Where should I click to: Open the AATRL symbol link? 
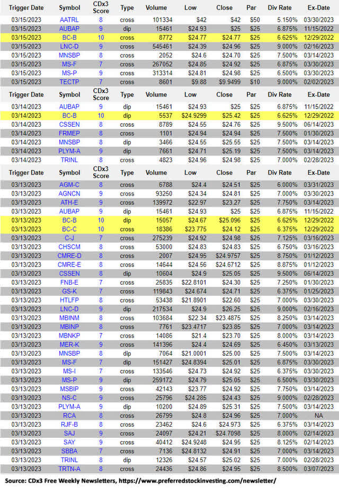coord(69,20)
